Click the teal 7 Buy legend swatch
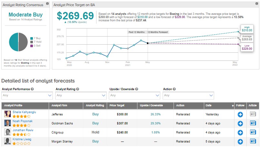The width and height of the screenshot is (260, 148). (x=31, y=38)
